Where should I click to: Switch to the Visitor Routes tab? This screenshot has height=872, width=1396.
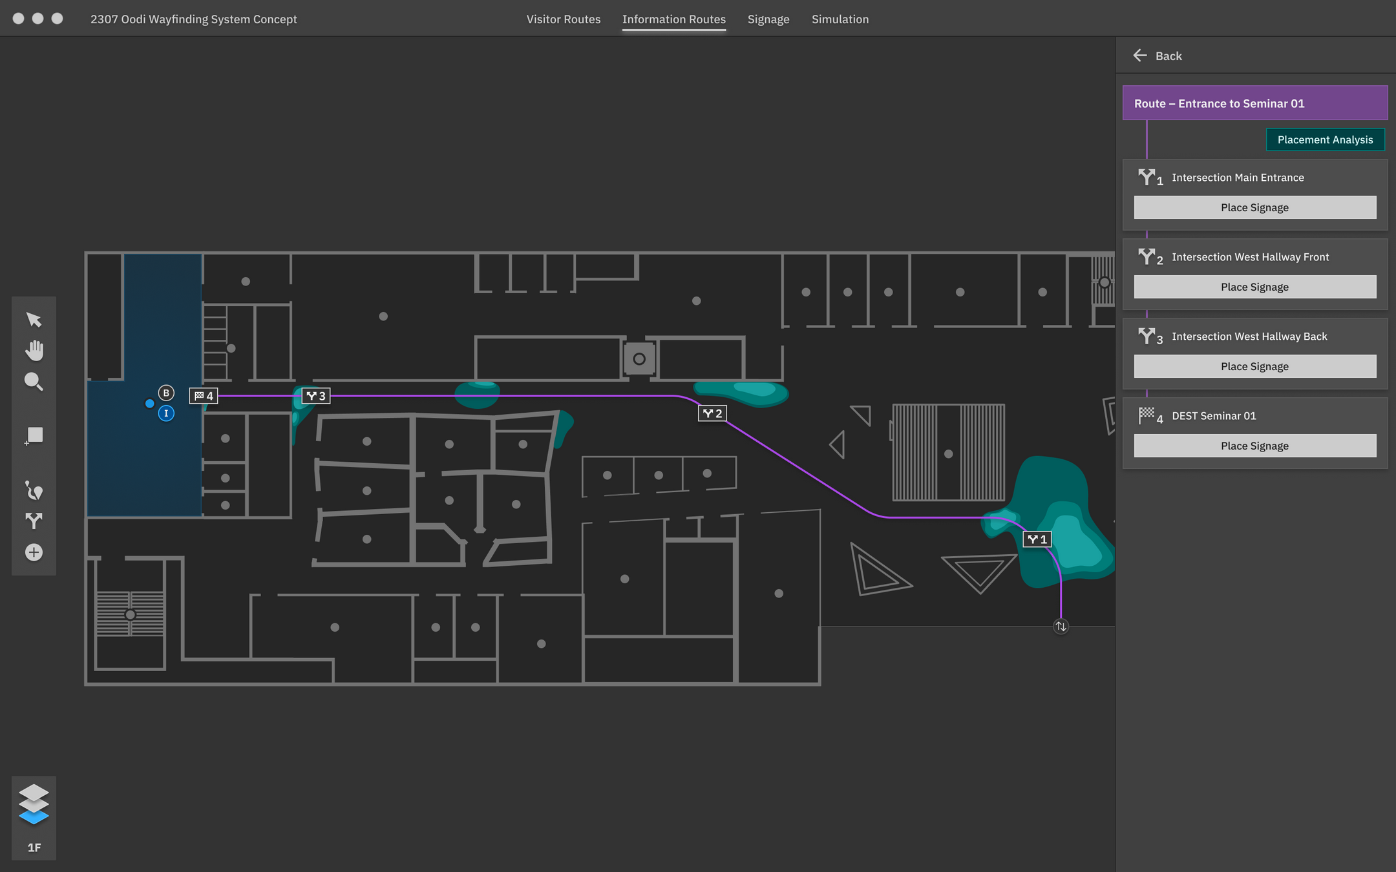(563, 19)
